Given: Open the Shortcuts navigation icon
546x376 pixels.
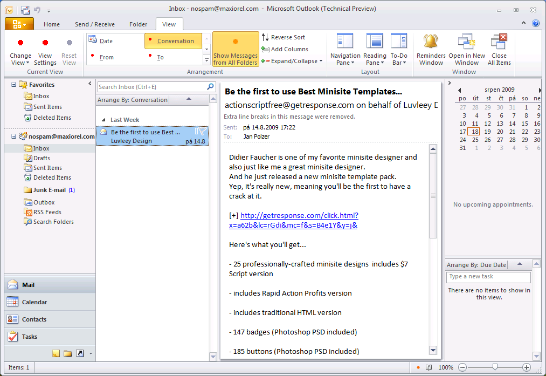Looking at the screenshot, I should (80, 353).
